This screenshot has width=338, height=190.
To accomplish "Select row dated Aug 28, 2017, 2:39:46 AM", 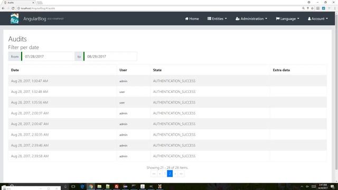I will pos(167,146).
